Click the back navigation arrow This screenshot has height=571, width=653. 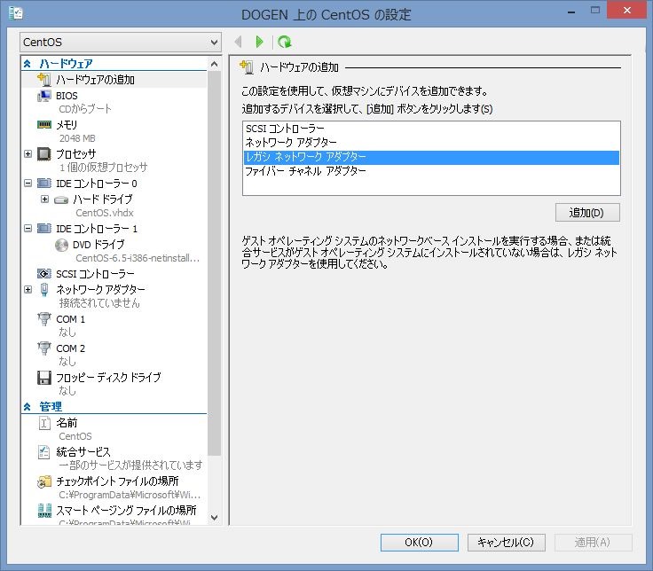[x=238, y=42]
